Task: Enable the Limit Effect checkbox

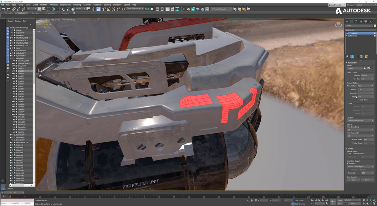Action: pos(359,100)
